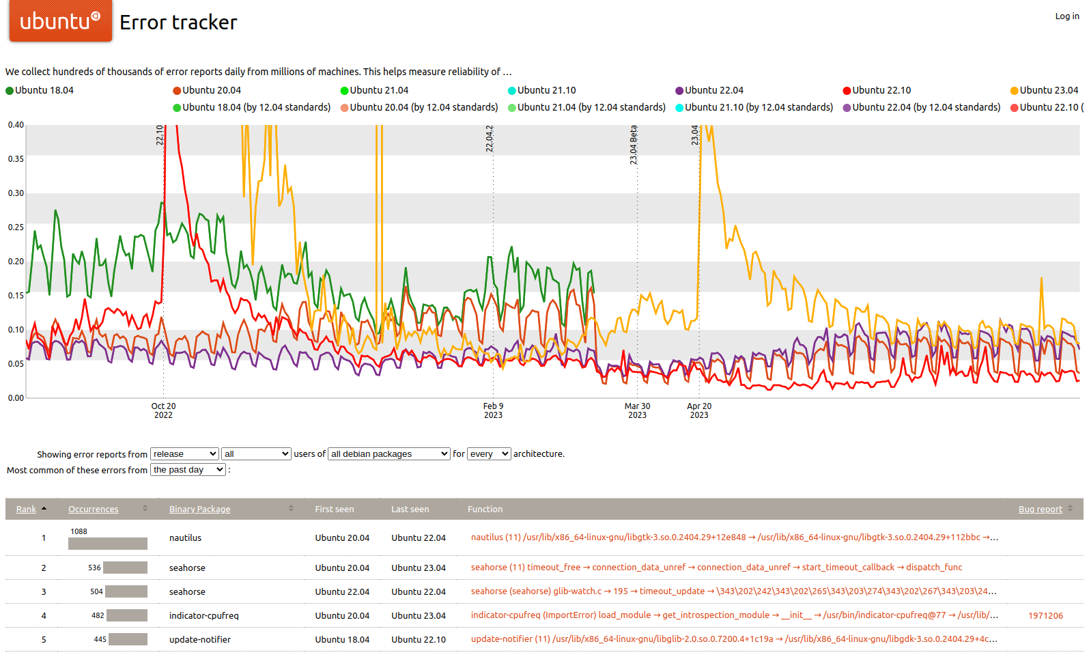Sort table by Binary Package column
Image resolution: width=1089 pixels, height=657 pixels.
199,509
